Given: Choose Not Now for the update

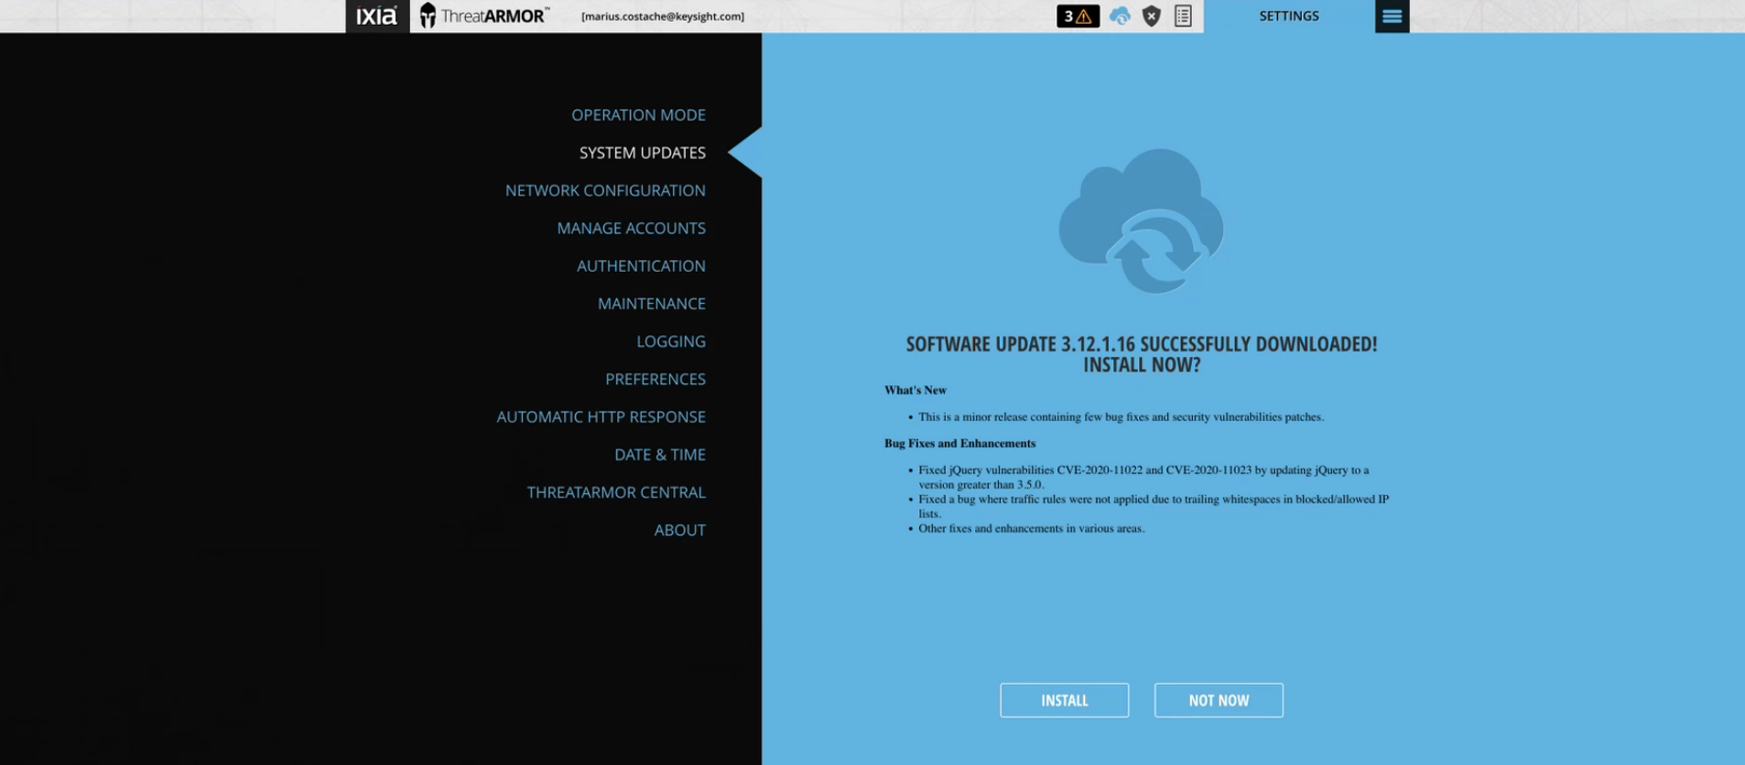Looking at the screenshot, I should point(1219,700).
